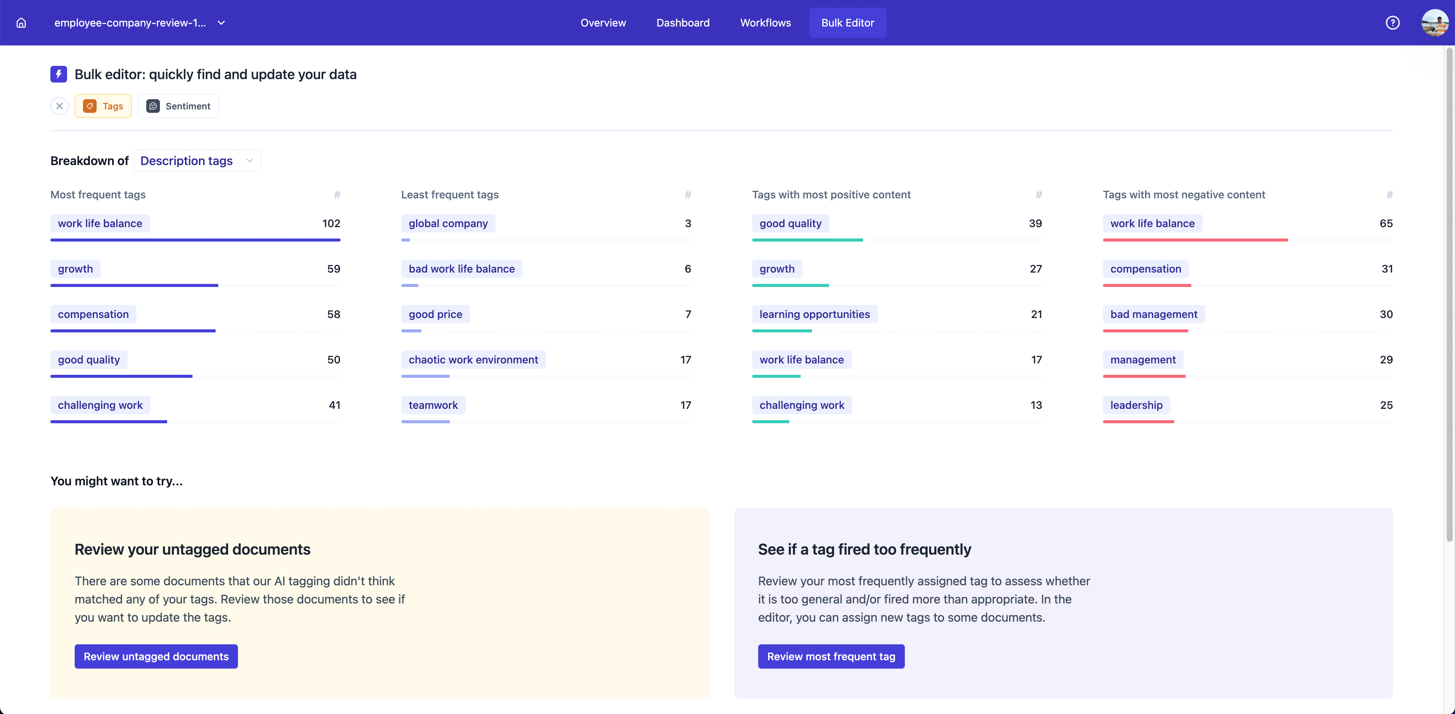Click Review untagged documents button
1455x714 pixels.
pos(156,656)
